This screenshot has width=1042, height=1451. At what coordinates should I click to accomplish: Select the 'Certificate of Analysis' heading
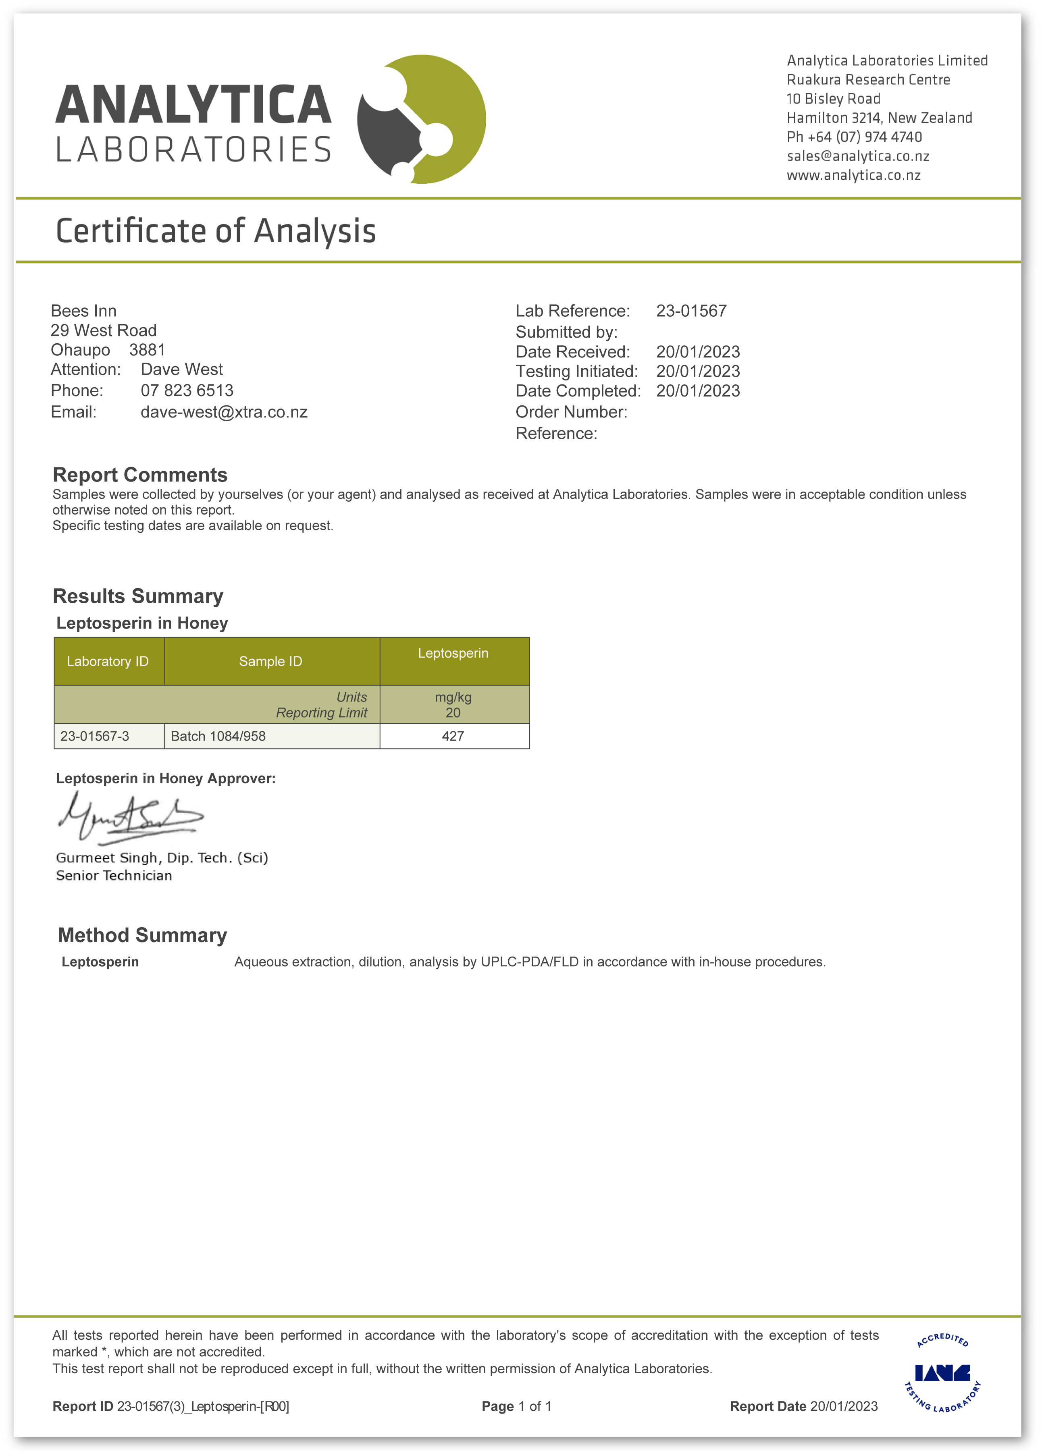coord(216,231)
